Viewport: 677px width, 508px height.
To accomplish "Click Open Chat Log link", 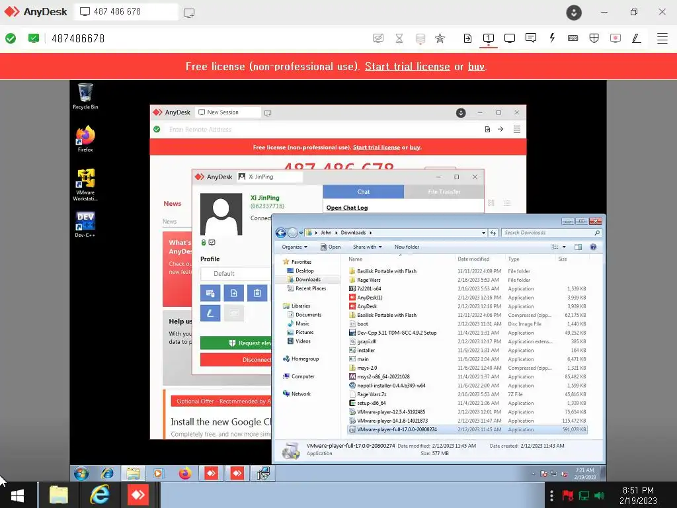I will coord(347,208).
